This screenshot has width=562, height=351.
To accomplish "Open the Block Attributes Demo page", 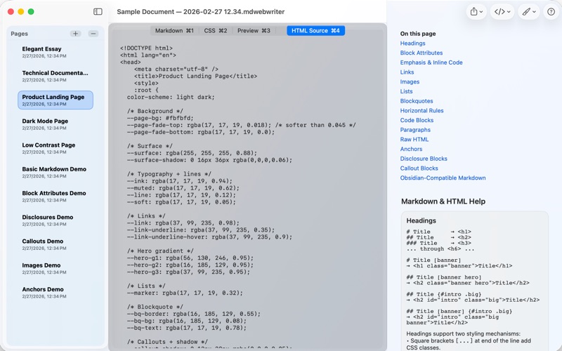I will 55,196.
